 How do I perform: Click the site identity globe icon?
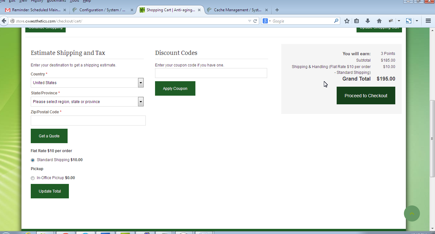coord(12,21)
